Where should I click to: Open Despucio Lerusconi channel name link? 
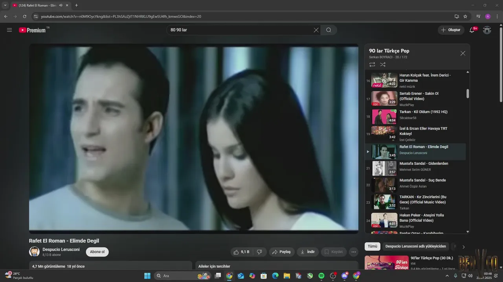click(61, 249)
